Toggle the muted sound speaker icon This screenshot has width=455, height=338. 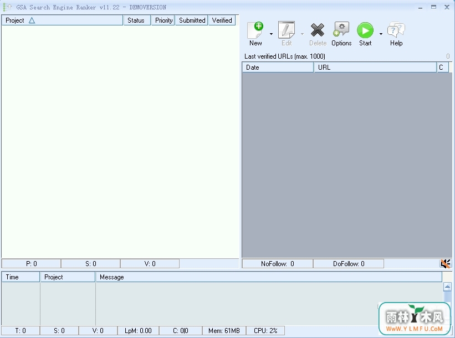(446, 263)
